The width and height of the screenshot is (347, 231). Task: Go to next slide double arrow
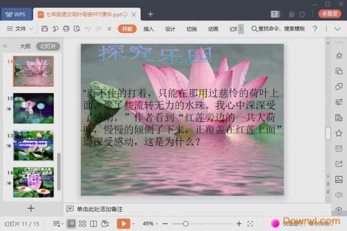coord(328,192)
